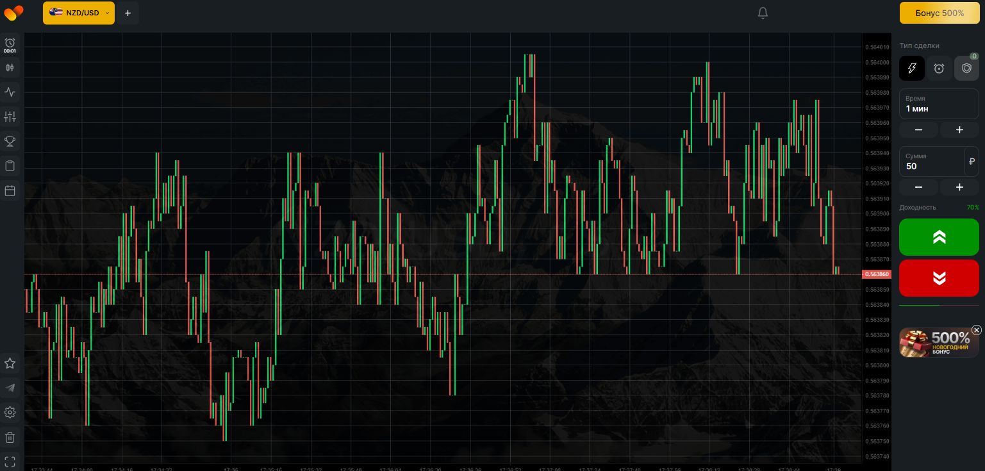
Task: Open indicators using the pulse-line icon
Action: 10,92
